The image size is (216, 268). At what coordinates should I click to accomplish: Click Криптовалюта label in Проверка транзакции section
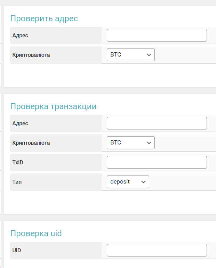coord(31,143)
